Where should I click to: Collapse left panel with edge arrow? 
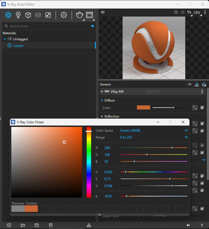coord(1,119)
